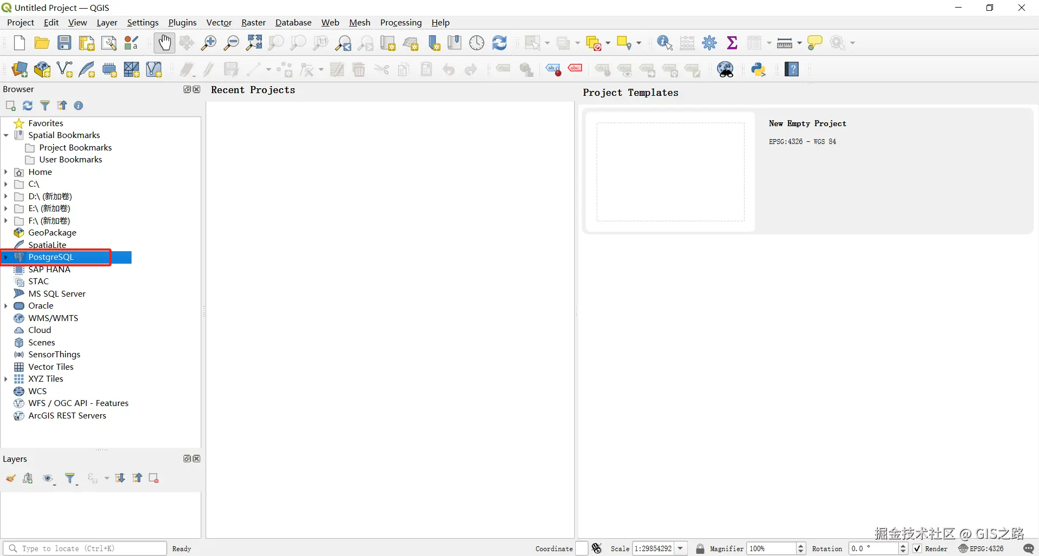
Task: Close the Browser panel
Action: tap(196, 89)
